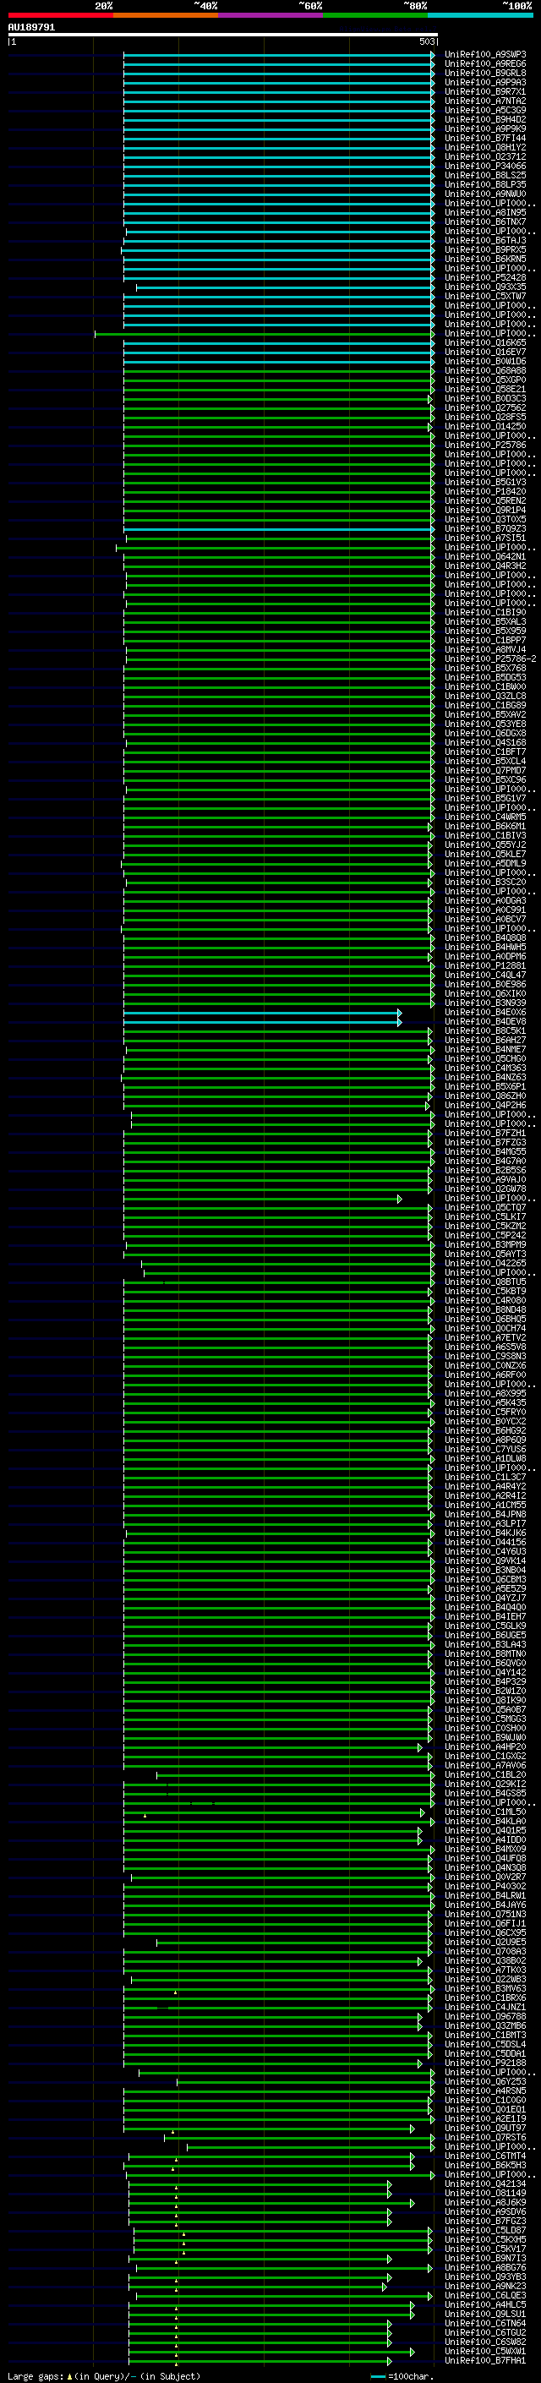Open hit UniRef100_B9PRX5
The height and width of the screenshot is (2383, 541).
point(484,249)
